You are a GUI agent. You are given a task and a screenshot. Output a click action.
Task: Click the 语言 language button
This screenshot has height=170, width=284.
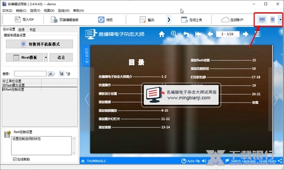click(61, 58)
